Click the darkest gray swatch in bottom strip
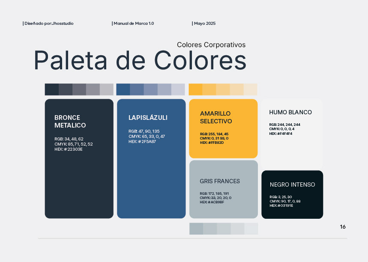The height and width of the screenshot is (262, 368). [196, 229]
